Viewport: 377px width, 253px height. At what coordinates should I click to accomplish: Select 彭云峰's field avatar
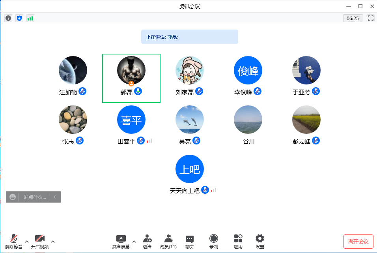point(306,120)
